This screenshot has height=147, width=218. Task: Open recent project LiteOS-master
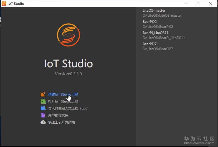pyautogui.click(x=154, y=11)
